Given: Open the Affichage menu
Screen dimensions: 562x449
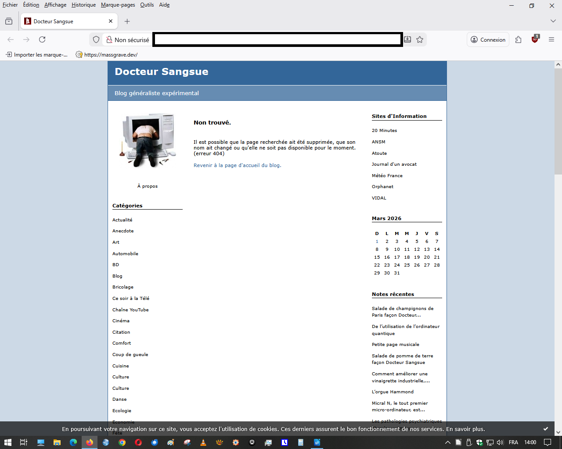Looking at the screenshot, I should coord(55,5).
